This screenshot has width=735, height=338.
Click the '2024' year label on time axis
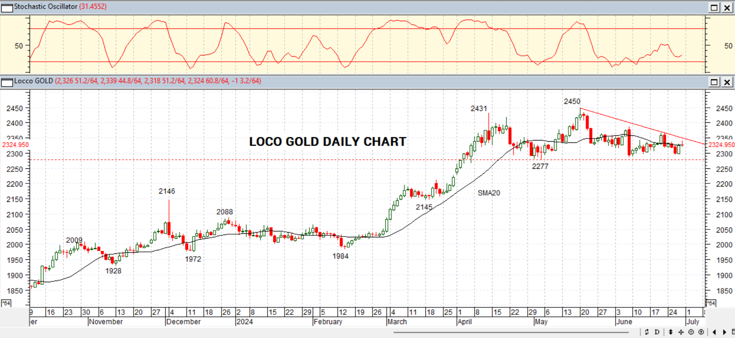point(245,321)
